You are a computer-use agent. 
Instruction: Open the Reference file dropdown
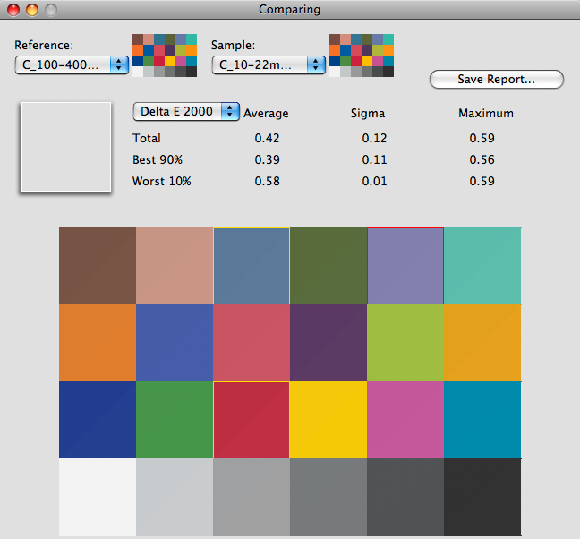pos(72,65)
